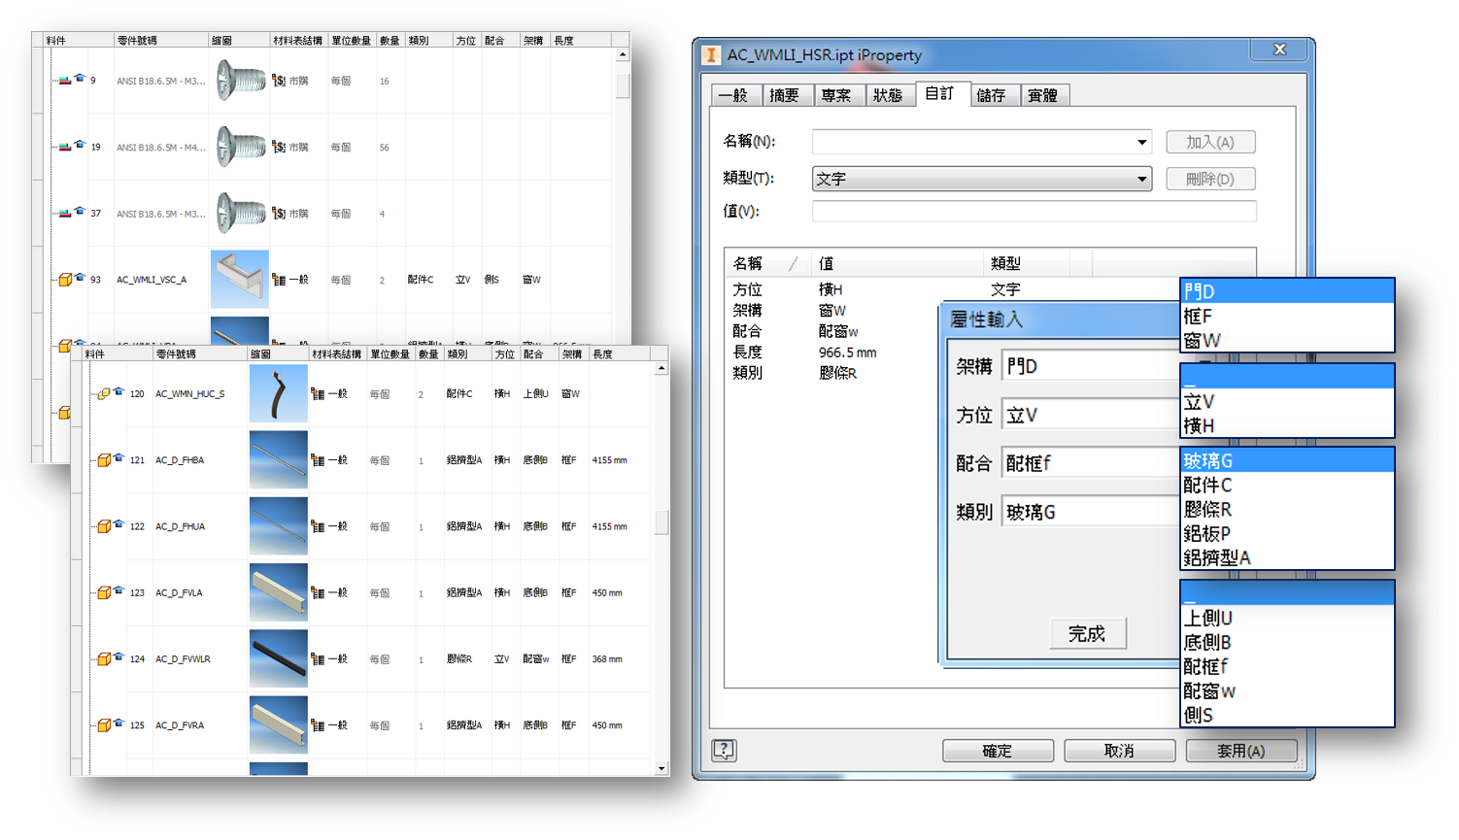Click purchased structure icon in row 9

click(x=279, y=81)
